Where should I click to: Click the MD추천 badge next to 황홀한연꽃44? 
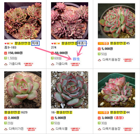tap(103, 112)
